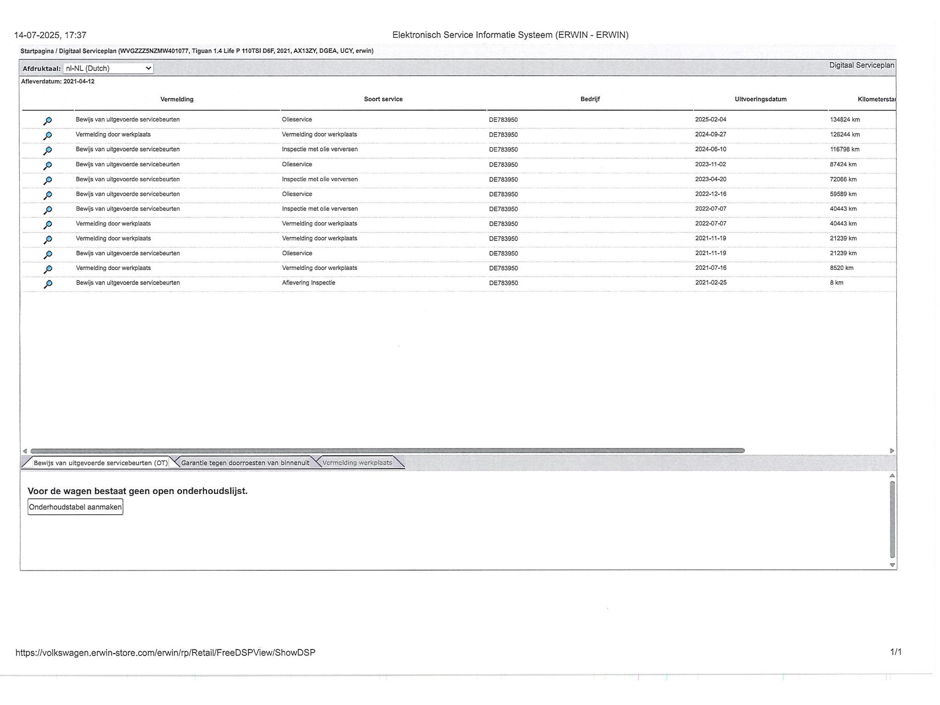Click the down arrow of the lower panel scrollbar
This screenshot has width=940, height=705.
(893, 565)
